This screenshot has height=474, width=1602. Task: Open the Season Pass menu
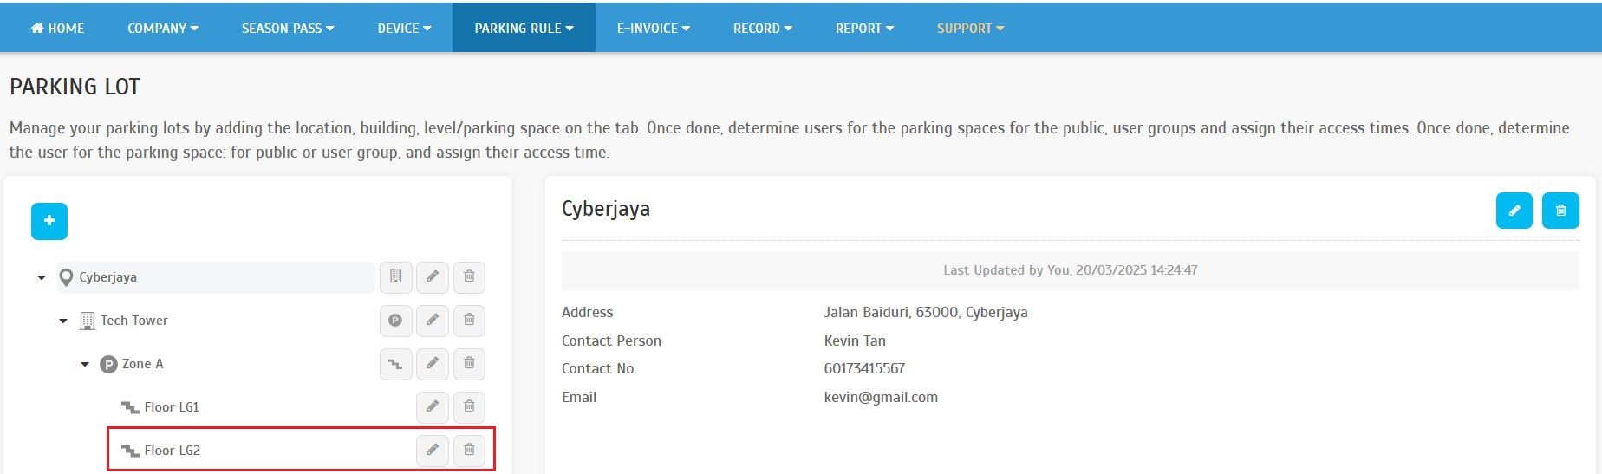tap(287, 29)
